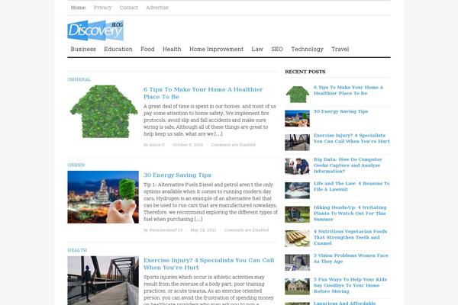Open the GREEN category label
This screenshot has height=305, width=458.
tap(76, 165)
